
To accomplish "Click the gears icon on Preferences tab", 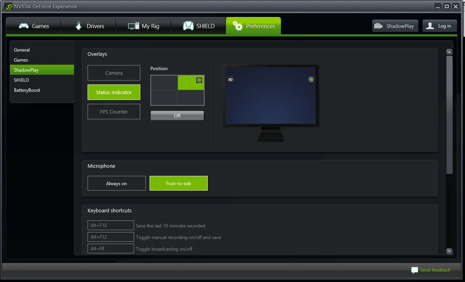I will pyautogui.click(x=238, y=26).
